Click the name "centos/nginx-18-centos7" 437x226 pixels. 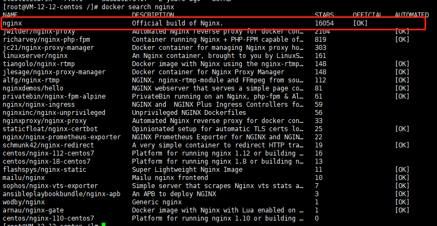click(47, 161)
